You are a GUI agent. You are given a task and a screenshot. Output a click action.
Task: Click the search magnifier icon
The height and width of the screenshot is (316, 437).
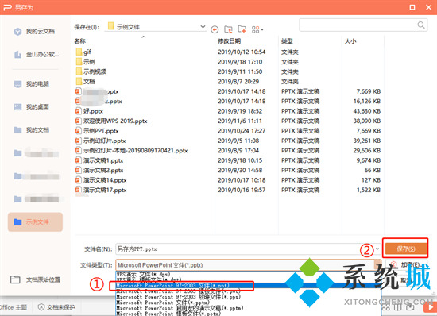421,25
